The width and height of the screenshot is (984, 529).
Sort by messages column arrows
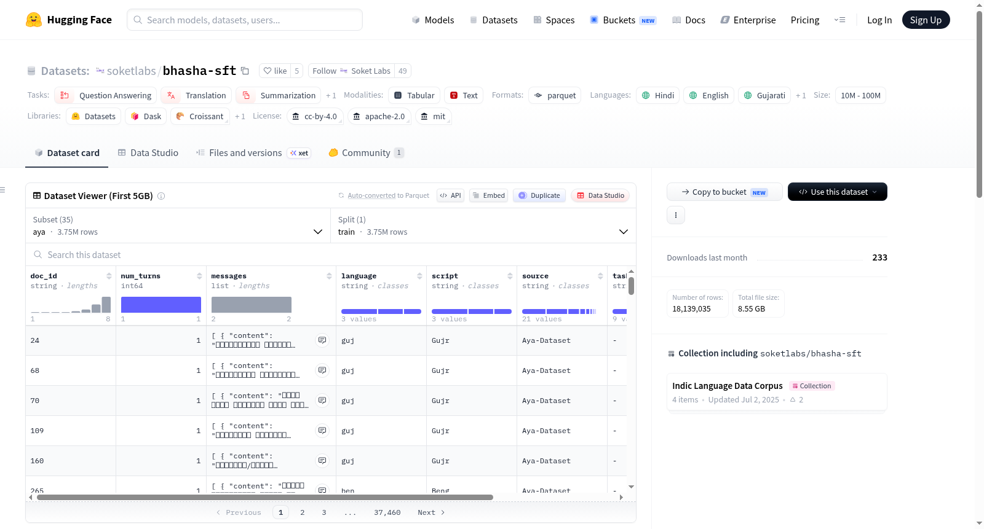(x=329, y=276)
